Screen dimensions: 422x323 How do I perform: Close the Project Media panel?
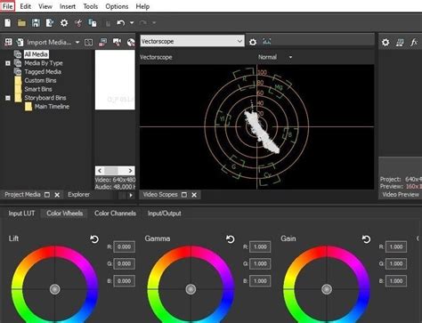pos(57,195)
